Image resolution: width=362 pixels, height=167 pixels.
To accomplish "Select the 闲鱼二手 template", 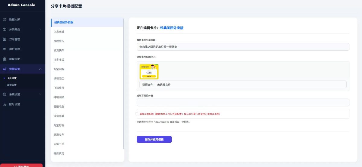I will pos(87,144).
